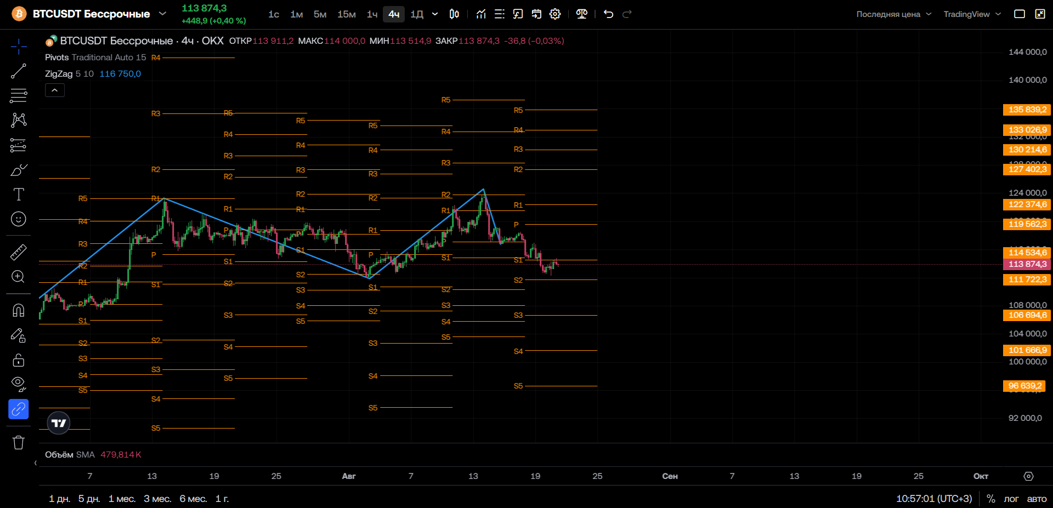Viewport: 1053px width, 508px height.
Task: Click the single-window layout icon
Action: click(x=1020, y=14)
